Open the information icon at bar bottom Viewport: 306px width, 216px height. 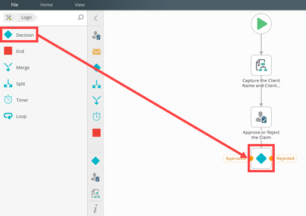pos(96,208)
